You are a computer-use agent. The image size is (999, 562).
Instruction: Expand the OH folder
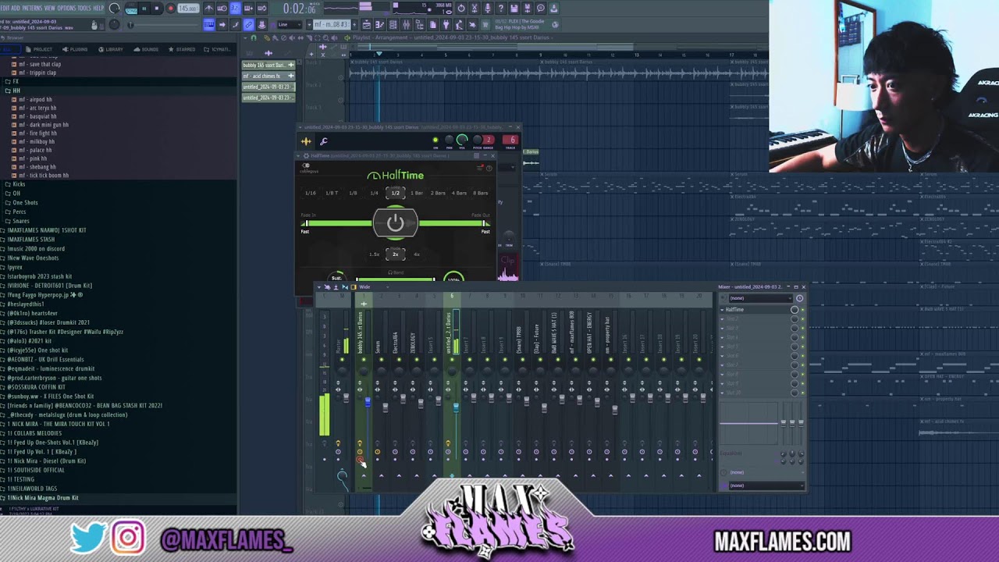click(13, 194)
